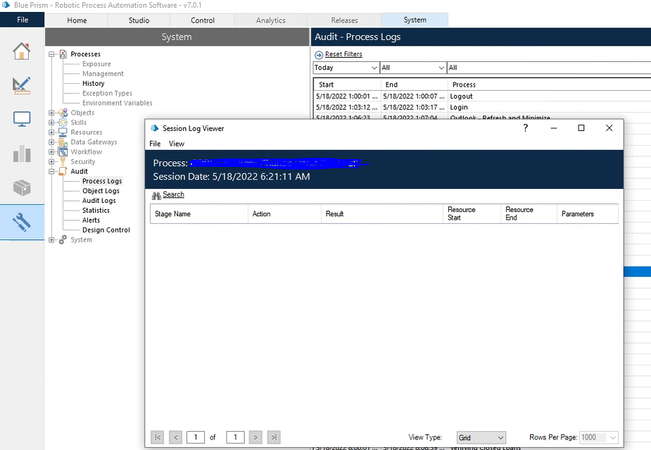651x450 pixels.
Task: Go to the next log page
Action: coord(255,437)
